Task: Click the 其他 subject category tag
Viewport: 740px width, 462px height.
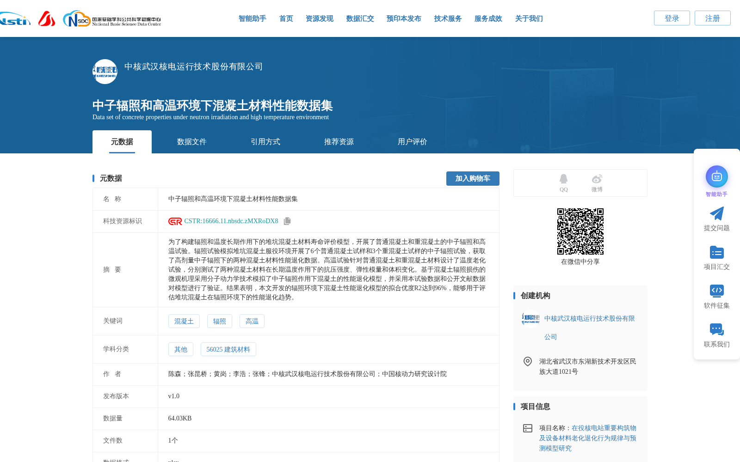Action: [x=181, y=349]
